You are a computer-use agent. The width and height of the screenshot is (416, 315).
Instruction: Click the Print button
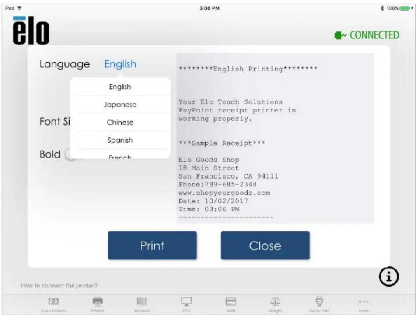tap(152, 245)
